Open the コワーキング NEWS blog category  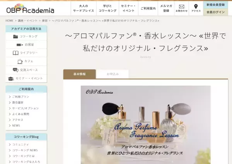25,150
